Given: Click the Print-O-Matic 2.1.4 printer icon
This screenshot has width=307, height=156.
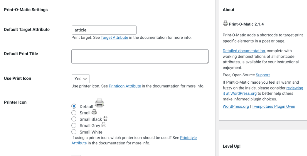Looking at the screenshot, I should click(x=225, y=24).
